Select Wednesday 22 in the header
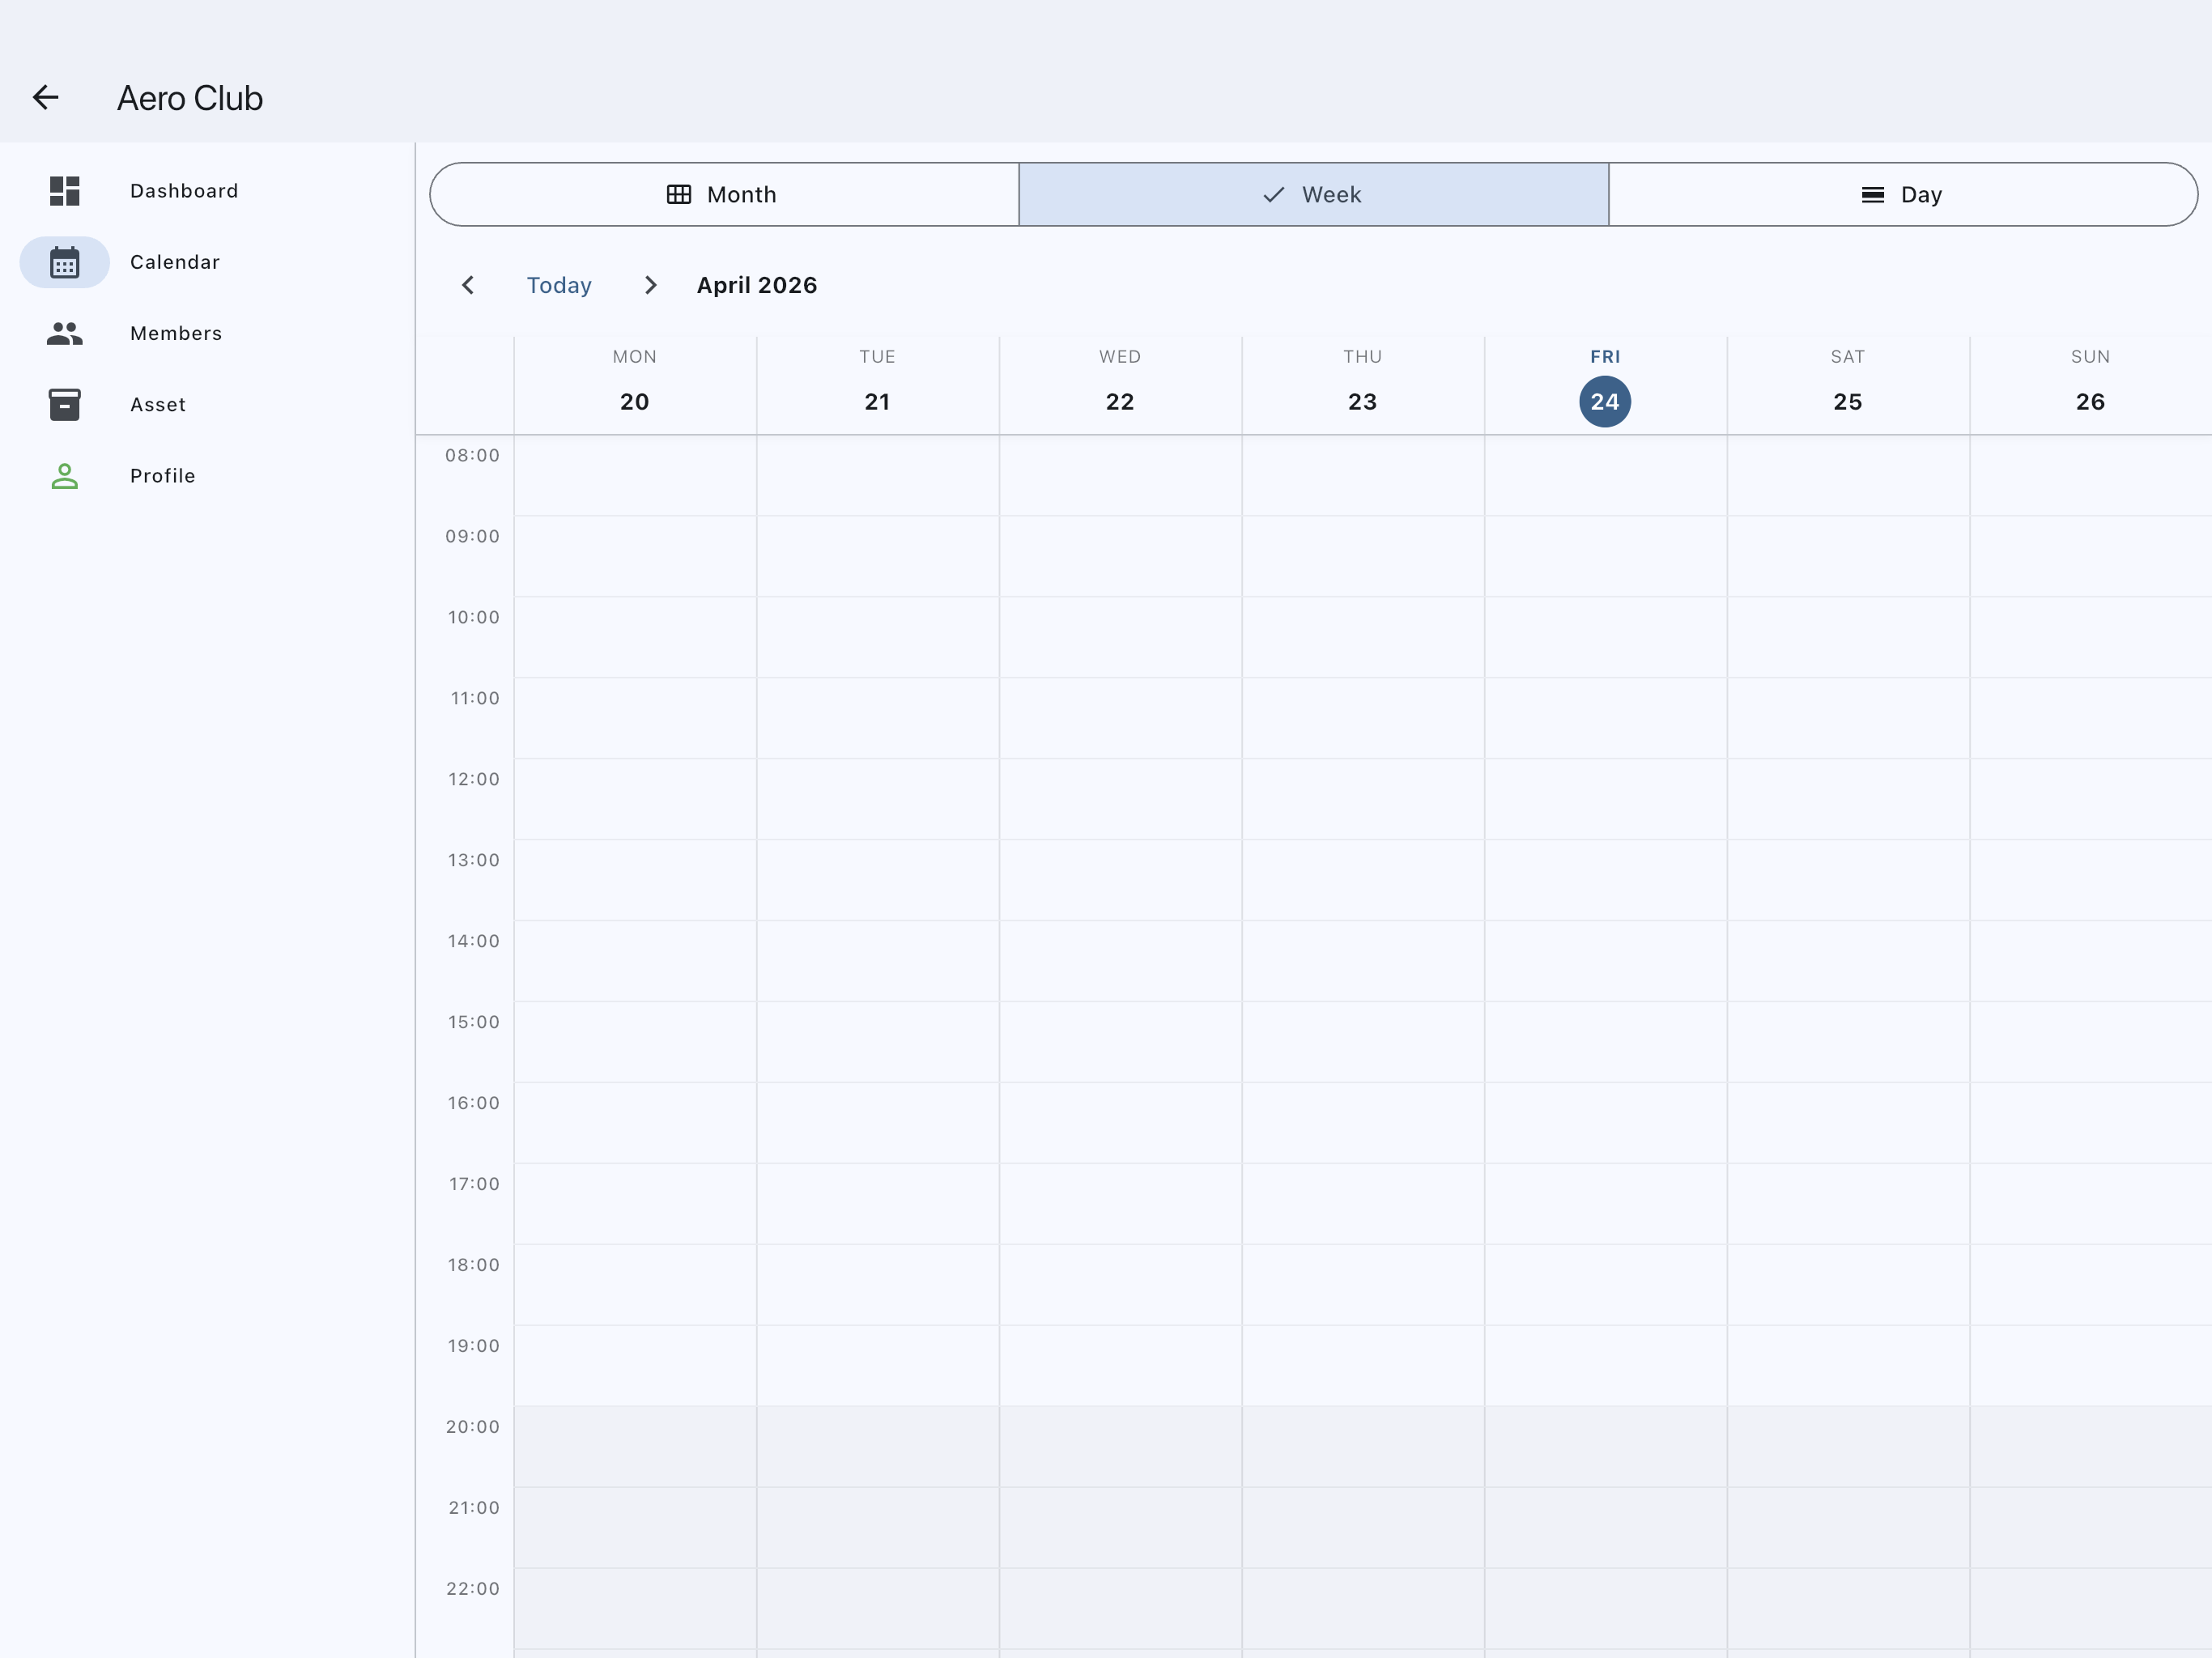This screenshot has height=1658, width=2212. 1120,385
